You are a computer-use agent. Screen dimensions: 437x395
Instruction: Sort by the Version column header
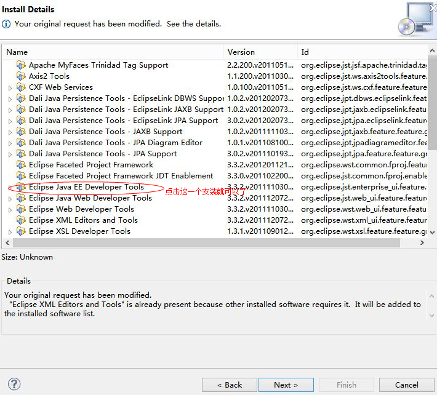(260, 52)
